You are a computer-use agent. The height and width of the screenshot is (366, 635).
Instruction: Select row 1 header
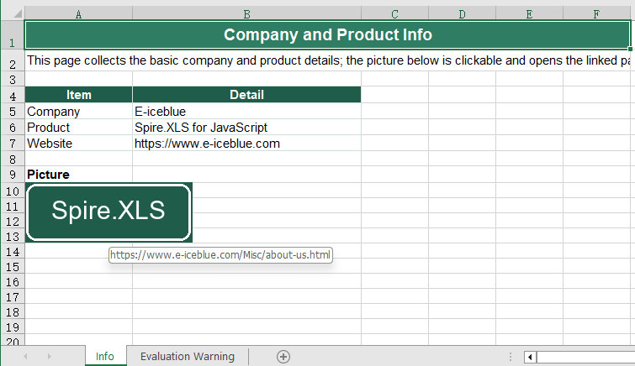pyautogui.click(x=13, y=35)
